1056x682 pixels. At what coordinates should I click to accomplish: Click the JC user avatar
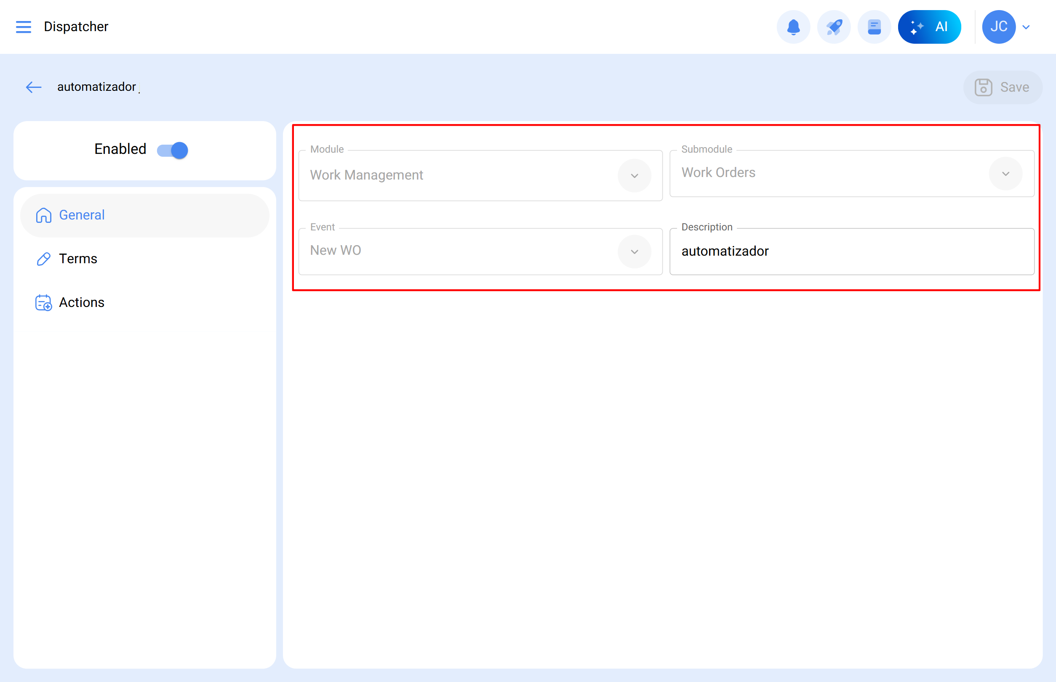pyautogui.click(x=998, y=27)
